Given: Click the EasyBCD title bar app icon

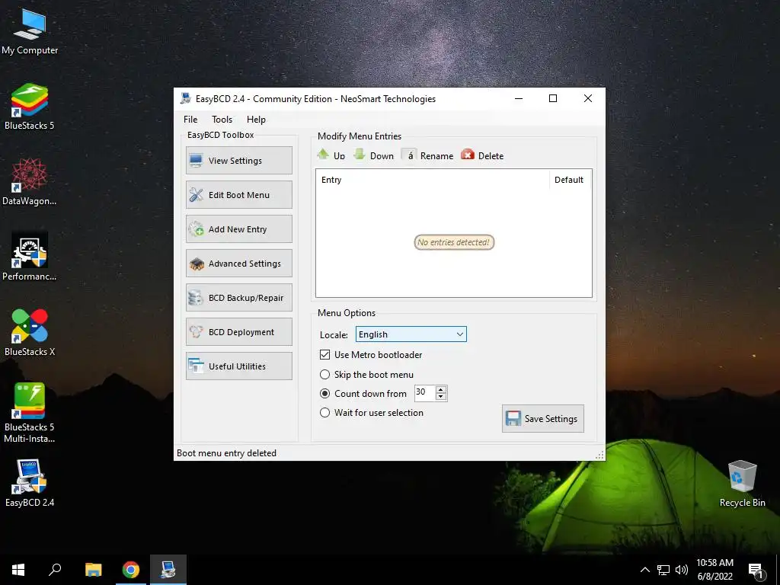Looking at the screenshot, I should tap(186, 98).
